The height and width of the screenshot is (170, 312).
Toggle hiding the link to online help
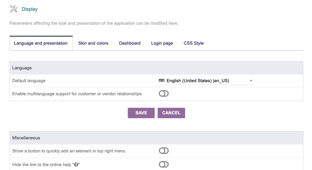[x=164, y=164]
